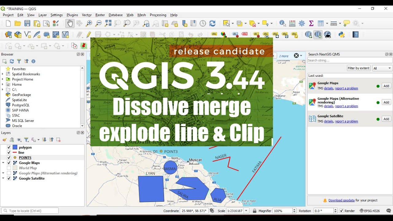The image size is (393, 221).
Task: Click the Map Tips speech bubble icon
Action: (347, 23)
